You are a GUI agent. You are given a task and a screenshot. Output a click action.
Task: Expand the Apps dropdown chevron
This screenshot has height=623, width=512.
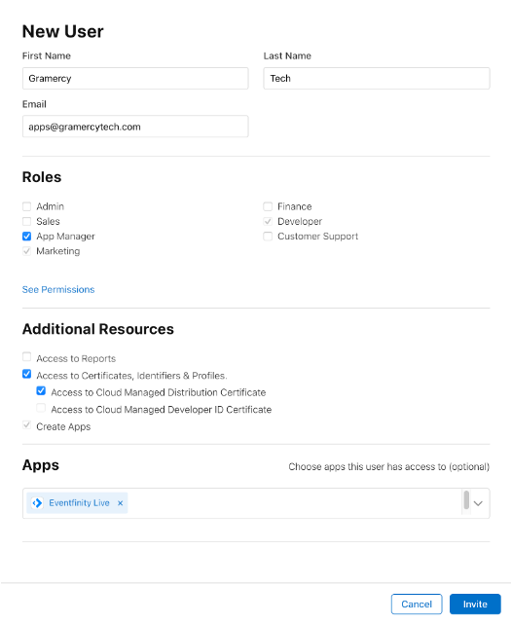coord(478,503)
